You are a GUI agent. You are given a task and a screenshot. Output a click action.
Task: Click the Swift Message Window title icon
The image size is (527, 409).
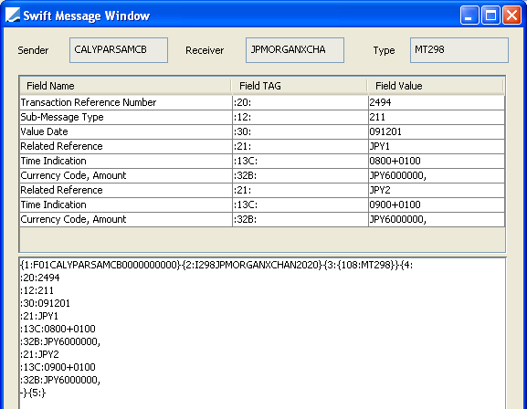click(x=13, y=16)
